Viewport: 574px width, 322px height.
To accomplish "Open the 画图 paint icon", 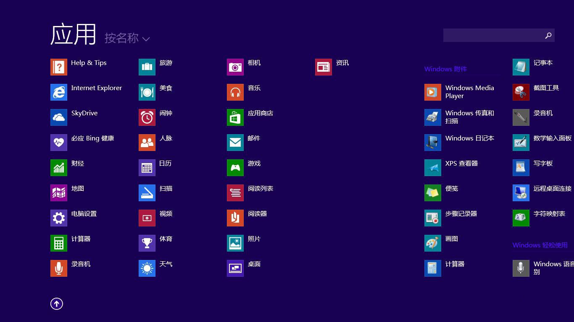I will pos(433,243).
